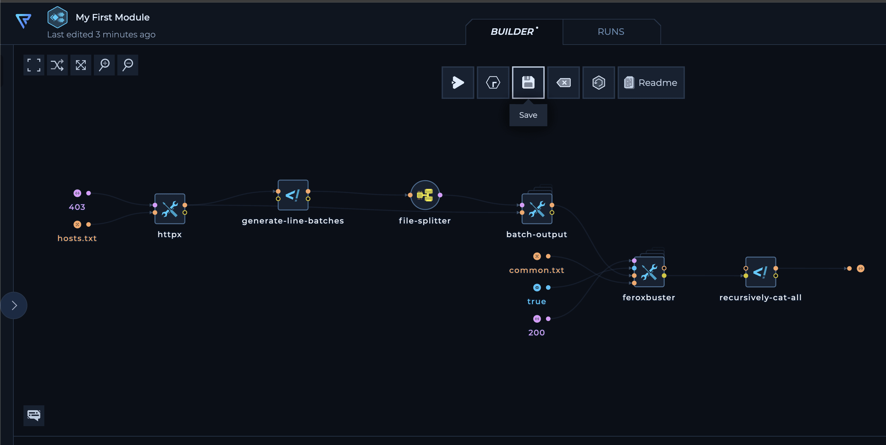Click the hexagon icon left of Save
This screenshot has height=445, width=886.
[x=493, y=83]
